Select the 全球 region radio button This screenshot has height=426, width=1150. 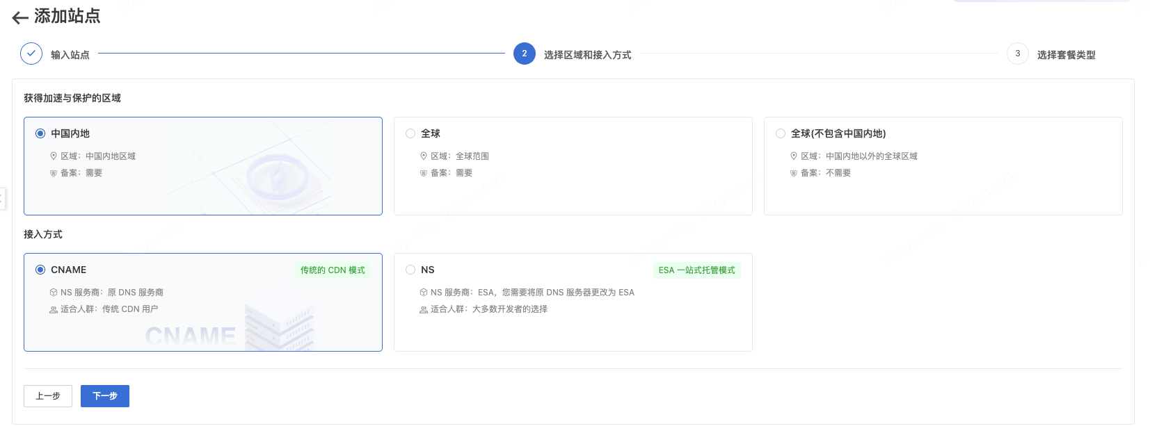click(x=410, y=133)
